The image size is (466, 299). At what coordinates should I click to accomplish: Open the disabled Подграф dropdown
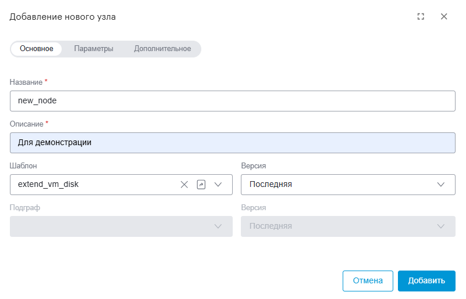pyautogui.click(x=121, y=226)
